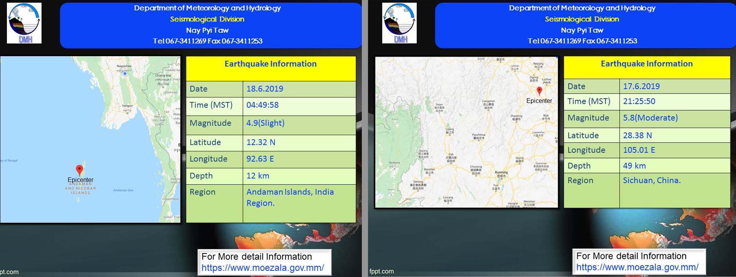The height and width of the screenshot is (277, 736).
Task: Click the Andaman Sea label on the map
Action: pos(123,190)
